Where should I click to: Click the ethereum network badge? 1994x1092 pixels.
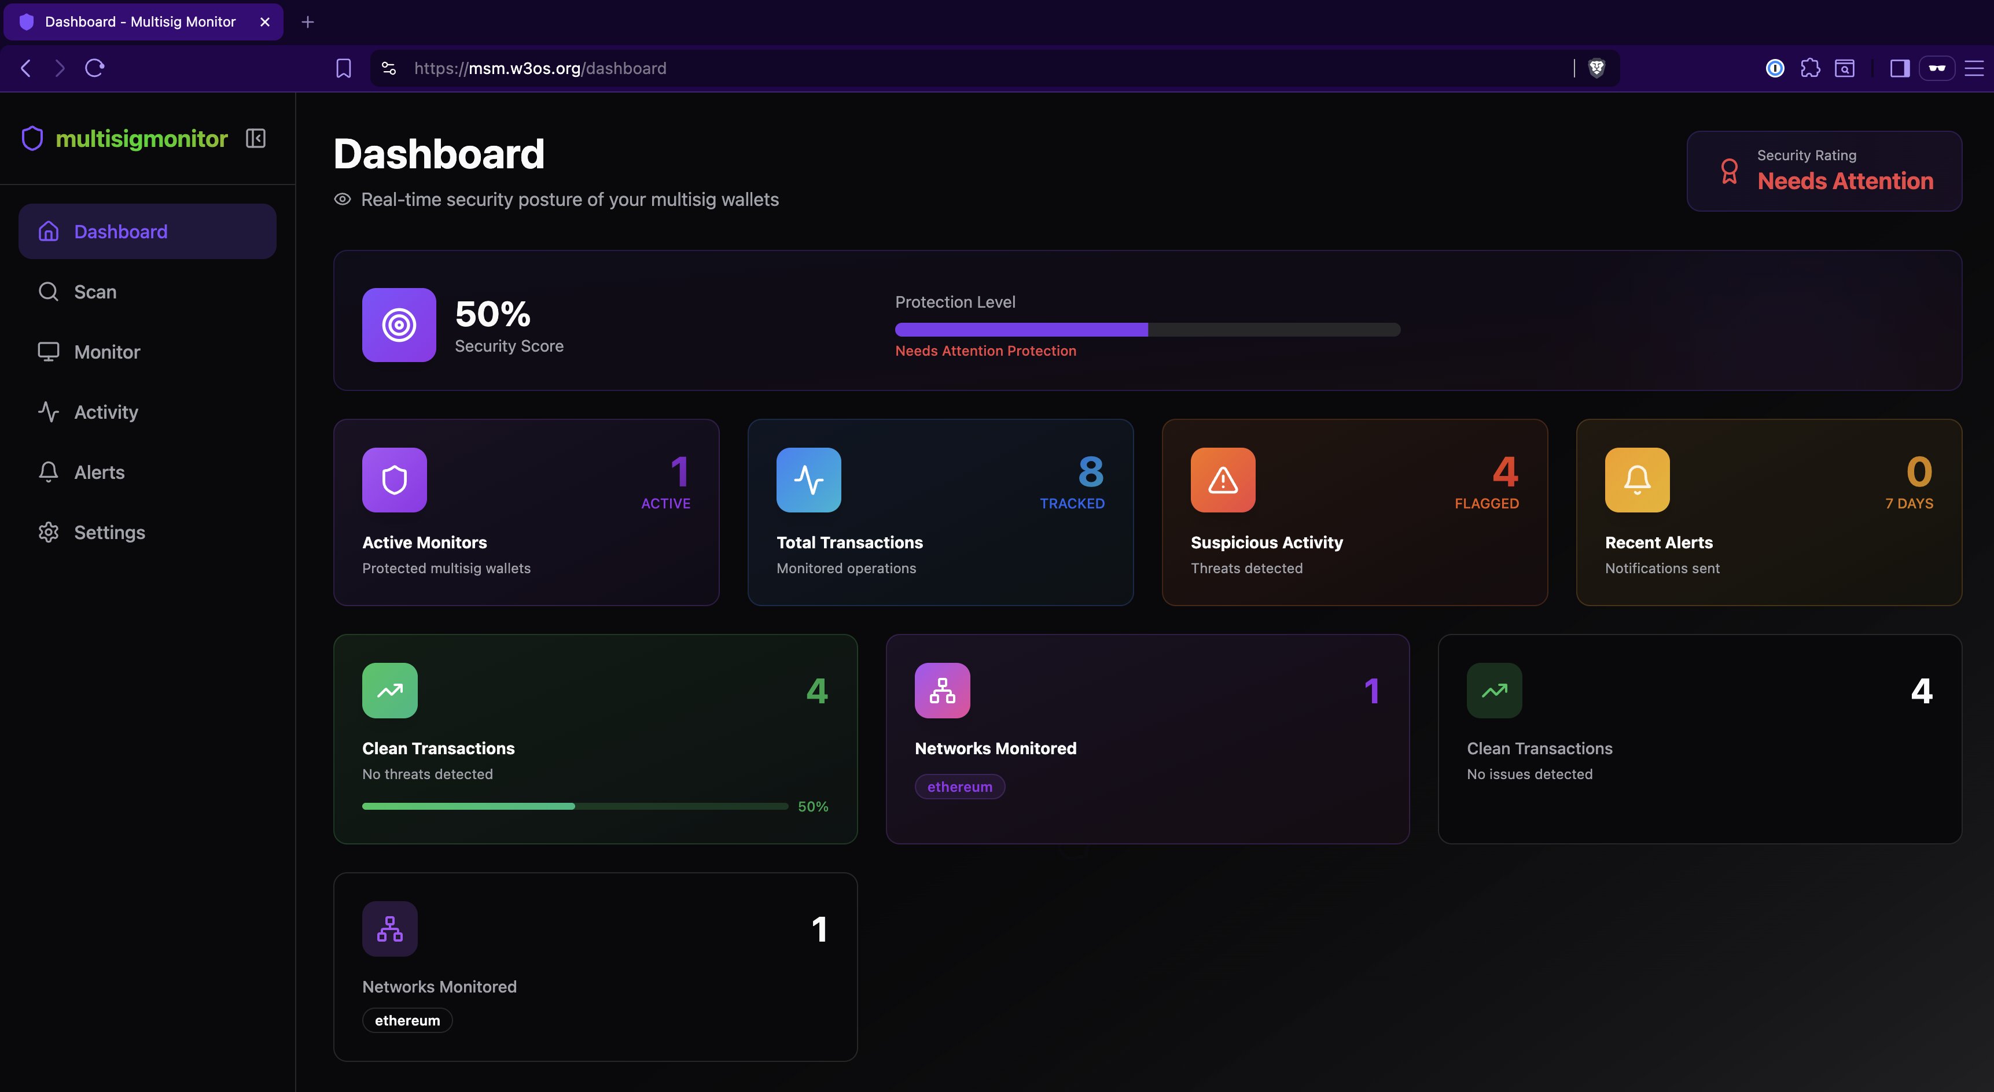[x=960, y=786]
